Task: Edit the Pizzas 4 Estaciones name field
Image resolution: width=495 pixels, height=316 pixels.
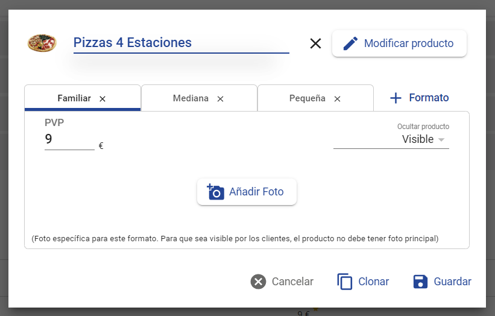Action: [181, 43]
